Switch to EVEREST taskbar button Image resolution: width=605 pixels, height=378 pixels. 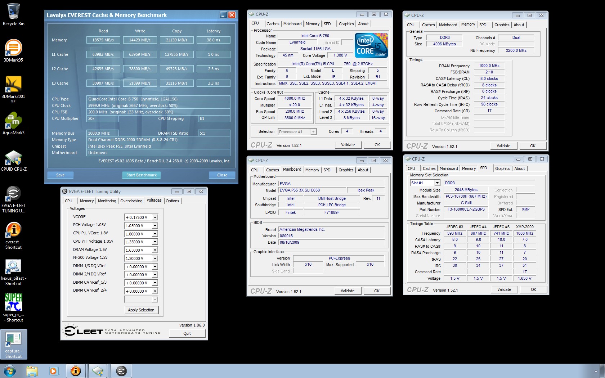76,371
